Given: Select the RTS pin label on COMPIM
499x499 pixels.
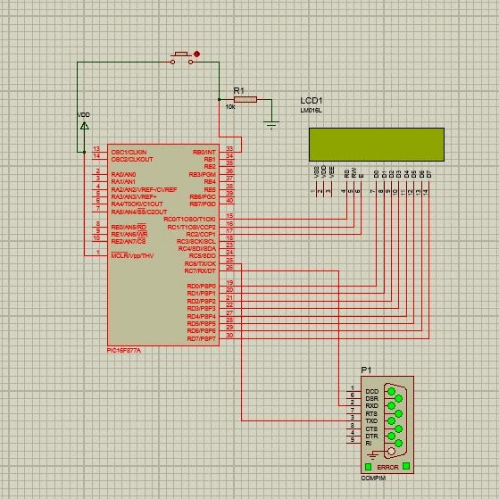Looking at the screenshot, I should [x=371, y=414].
